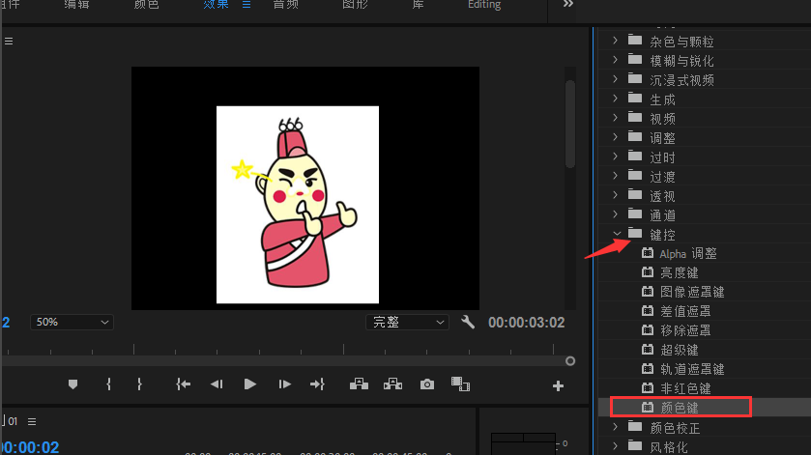Open settings with the wrench icon

tap(468, 322)
